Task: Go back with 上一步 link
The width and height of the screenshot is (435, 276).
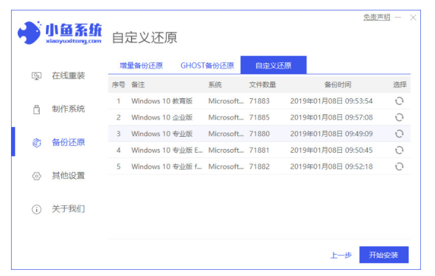Action: click(341, 255)
